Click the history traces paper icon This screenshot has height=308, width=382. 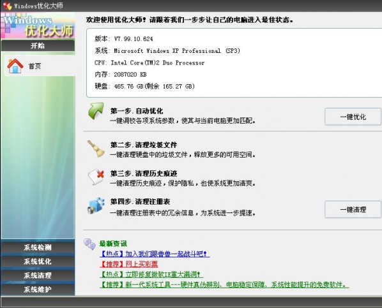click(x=96, y=177)
